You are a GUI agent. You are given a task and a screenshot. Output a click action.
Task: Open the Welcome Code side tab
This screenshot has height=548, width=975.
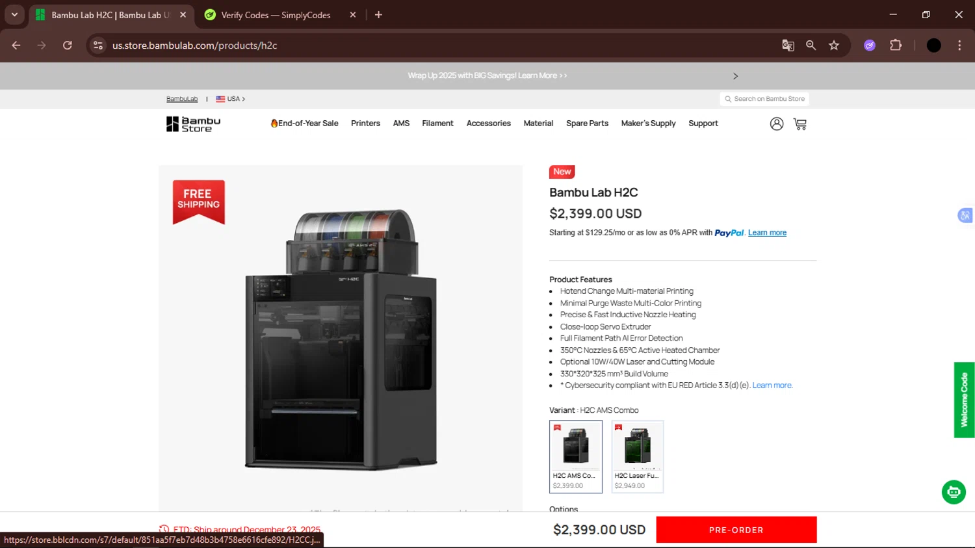pos(965,400)
